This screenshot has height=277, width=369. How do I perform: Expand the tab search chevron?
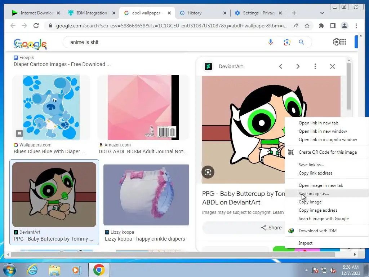(x=322, y=13)
